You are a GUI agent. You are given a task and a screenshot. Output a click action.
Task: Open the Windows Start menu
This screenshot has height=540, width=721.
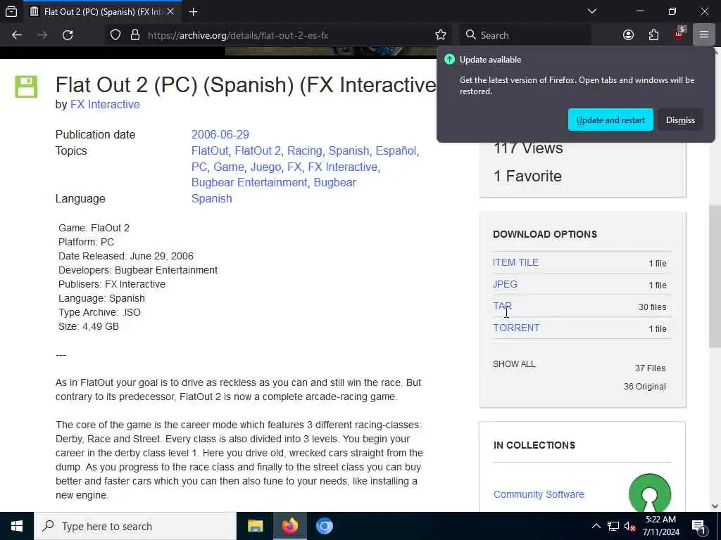[x=17, y=526]
